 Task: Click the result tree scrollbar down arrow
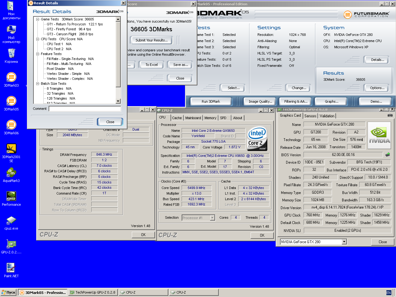pyautogui.click(x=118, y=101)
